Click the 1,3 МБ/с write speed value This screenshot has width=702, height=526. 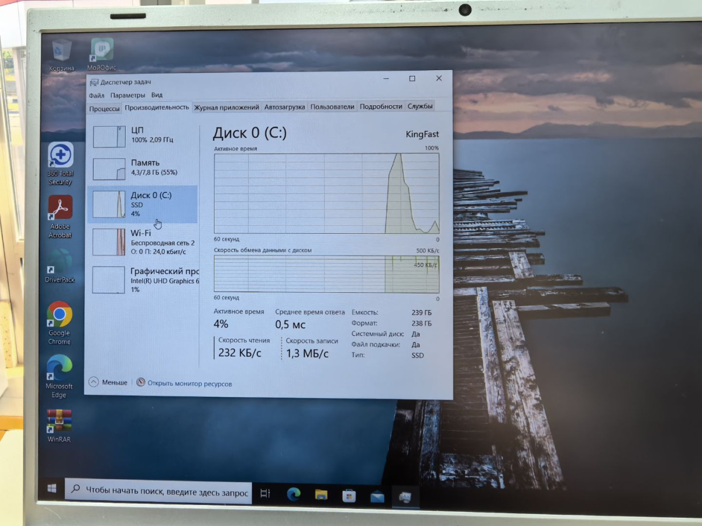coord(307,354)
